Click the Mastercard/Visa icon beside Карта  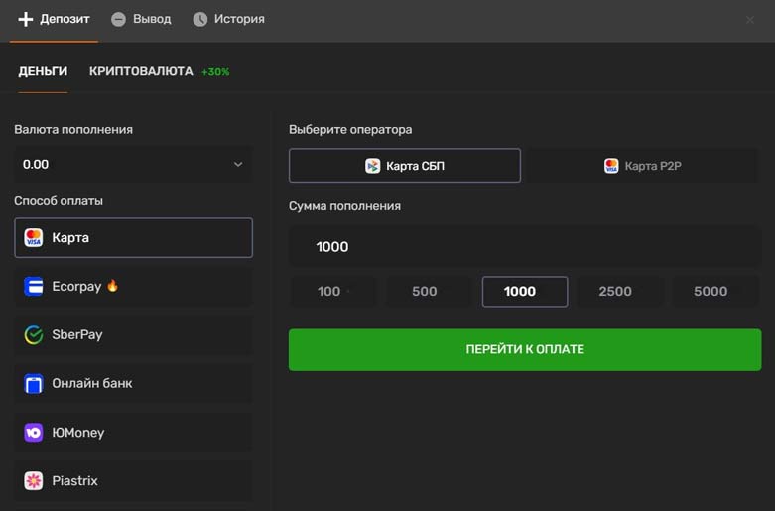point(34,238)
